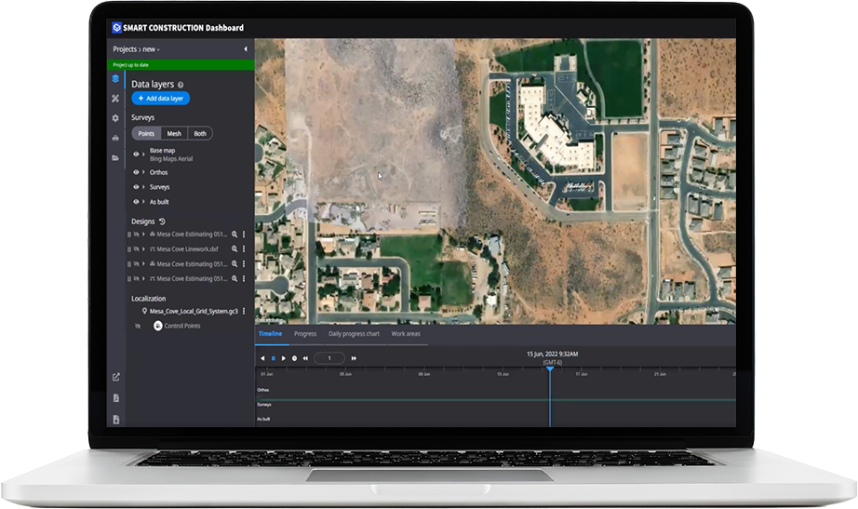
Task: Open the Daily progress chart tab
Action: click(x=354, y=334)
